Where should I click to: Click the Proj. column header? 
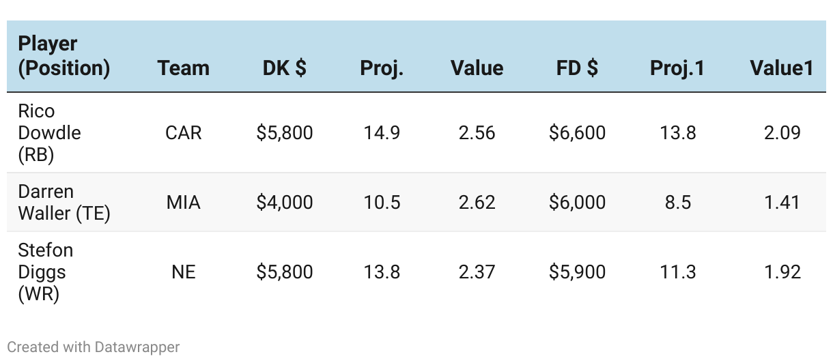382,68
